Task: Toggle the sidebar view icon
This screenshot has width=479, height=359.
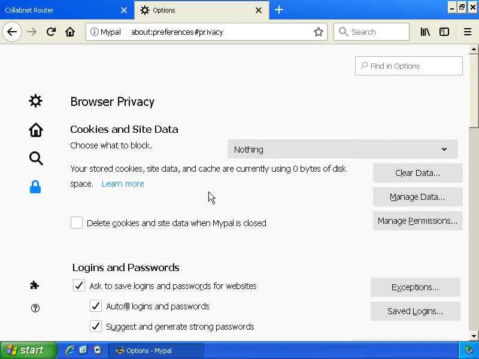Action: click(x=444, y=32)
